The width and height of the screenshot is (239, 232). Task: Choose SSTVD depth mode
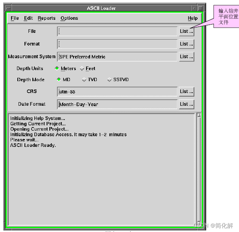click(109, 80)
